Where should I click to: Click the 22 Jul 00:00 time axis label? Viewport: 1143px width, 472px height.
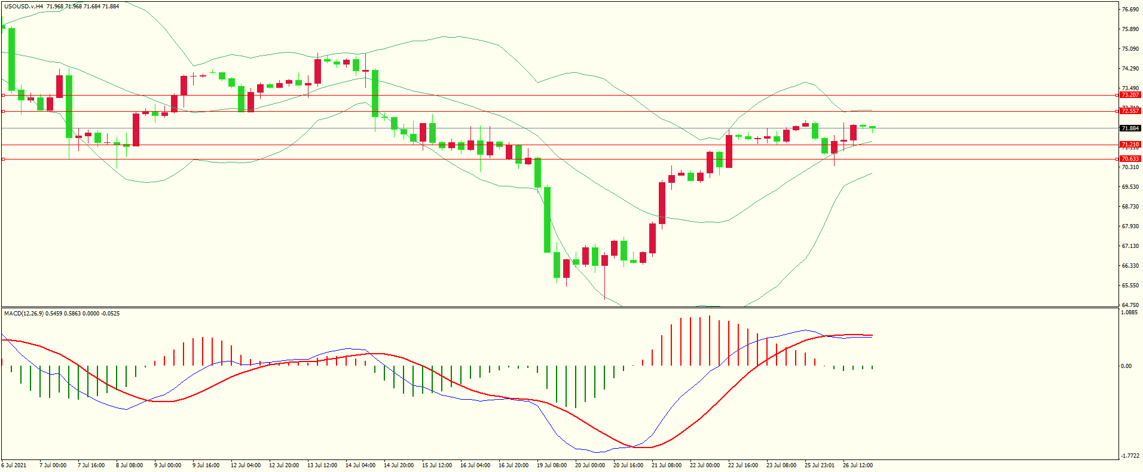pyautogui.click(x=704, y=465)
